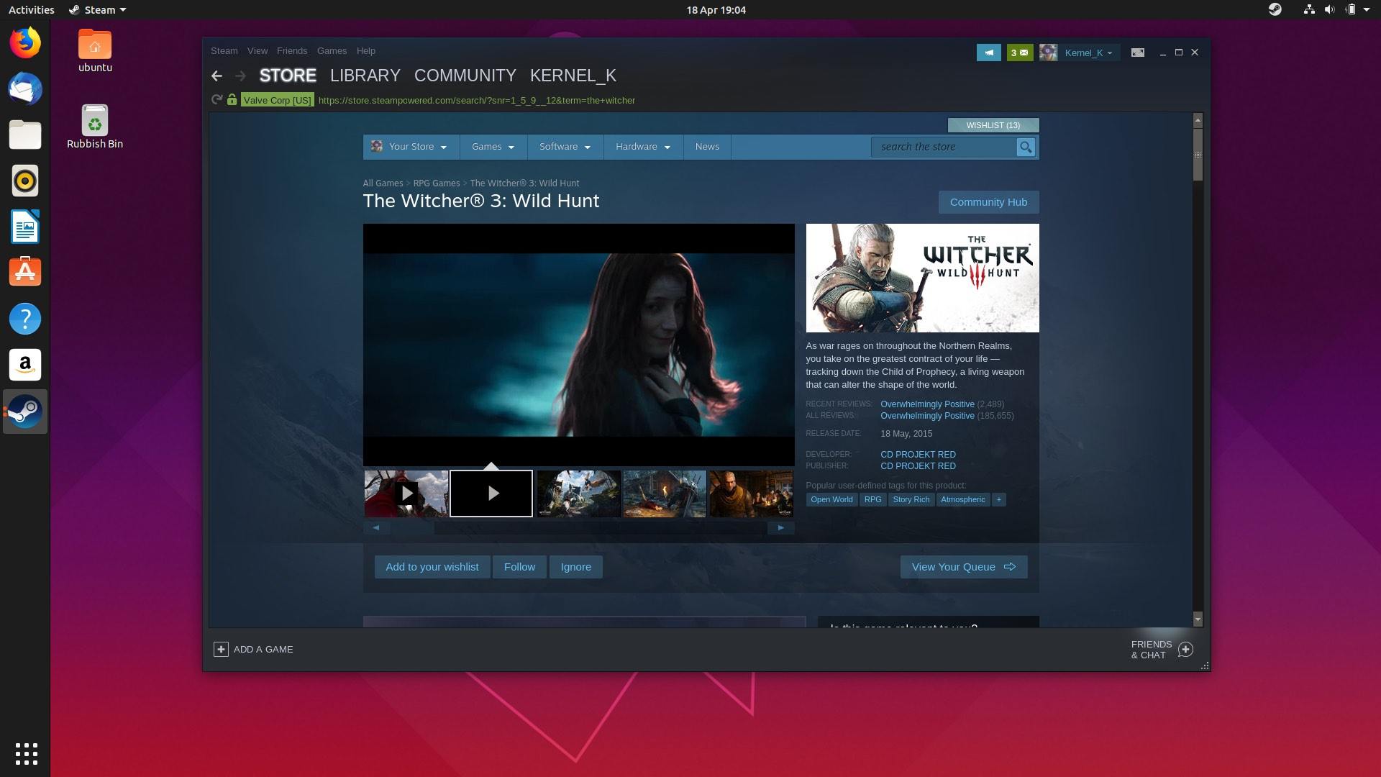
Task: Click the Steam Friends and Chat icon
Action: pyautogui.click(x=1185, y=649)
